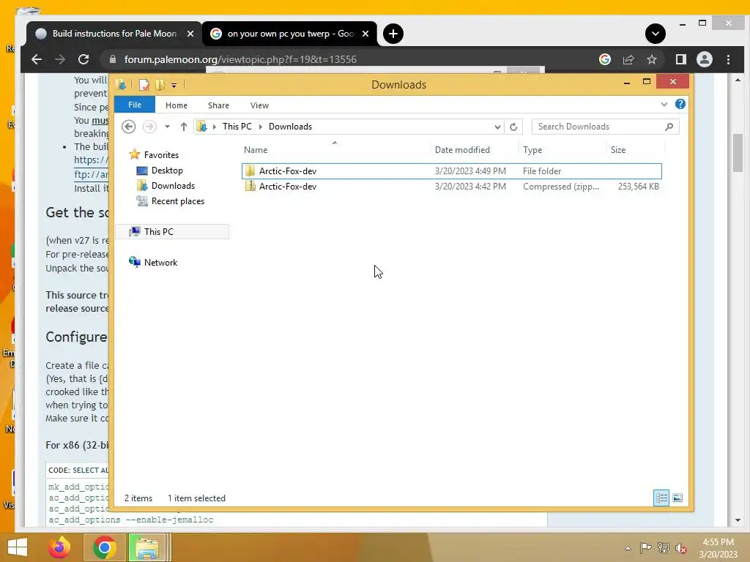Open the File ribbon tab
Screen dimensions: 750x562
tap(135, 105)
